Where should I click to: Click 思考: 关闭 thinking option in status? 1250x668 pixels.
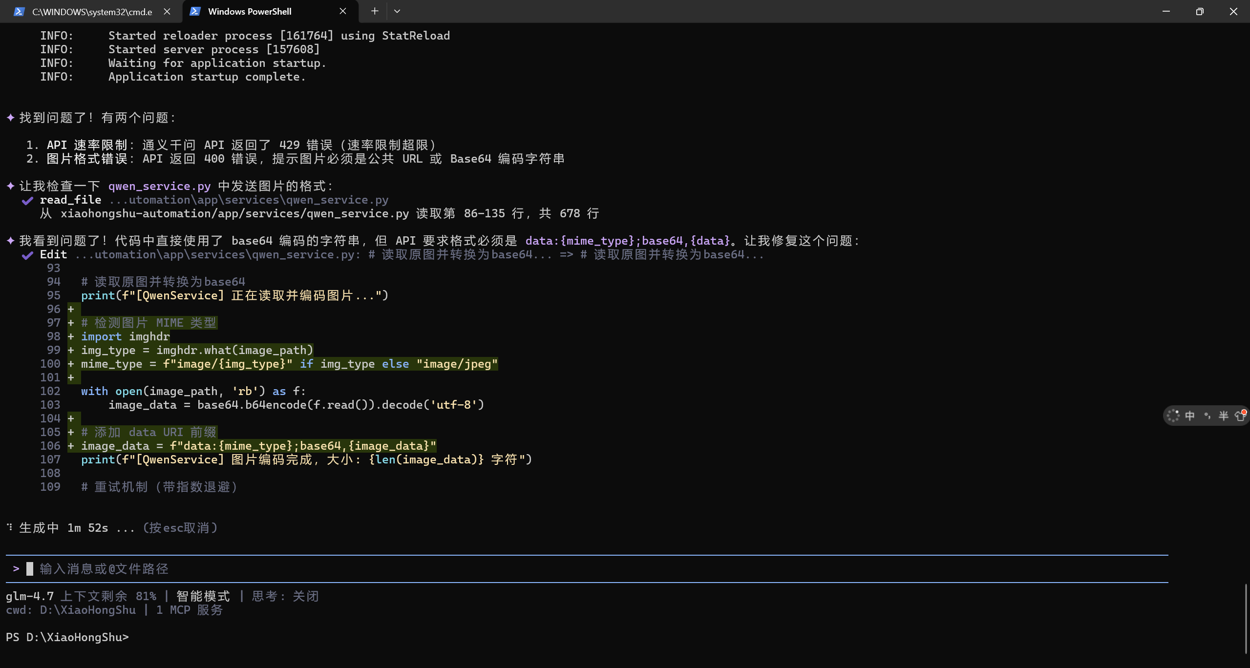pos(285,596)
